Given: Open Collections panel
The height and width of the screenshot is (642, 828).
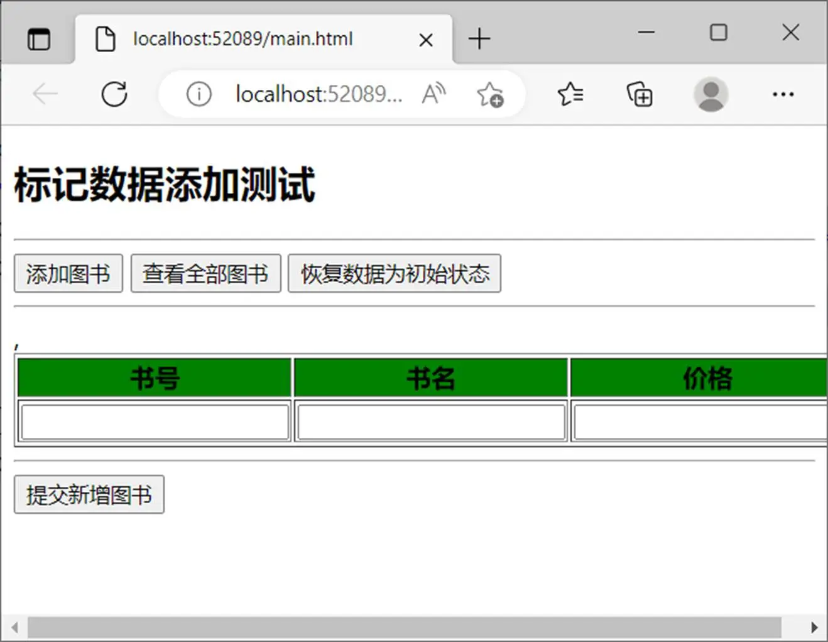Looking at the screenshot, I should coord(640,94).
